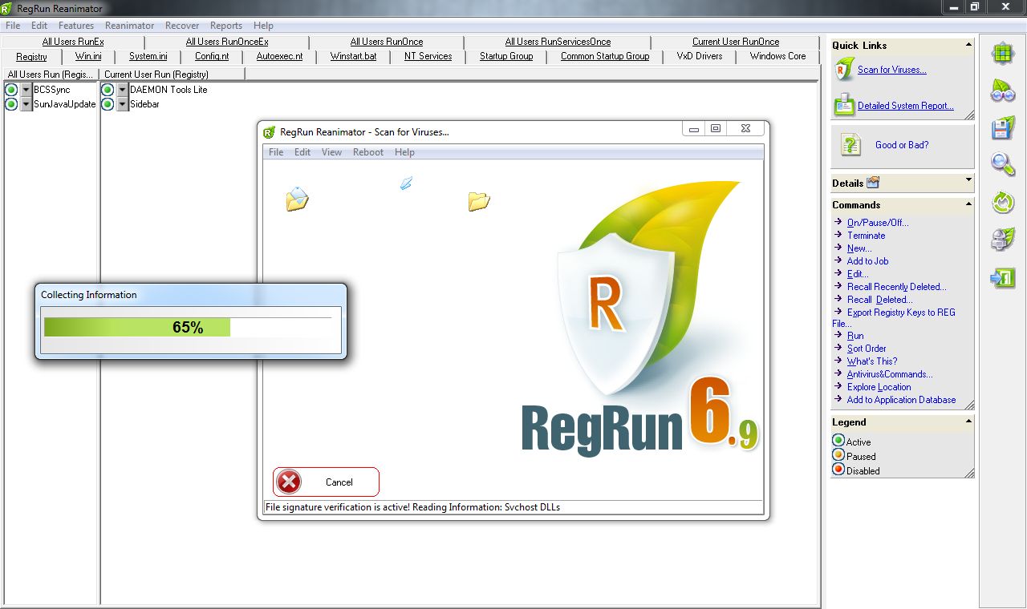Collapse the Quick Links panel

[x=968, y=45]
